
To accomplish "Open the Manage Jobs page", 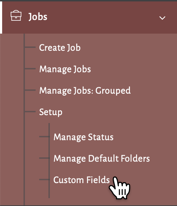I will (65, 69).
